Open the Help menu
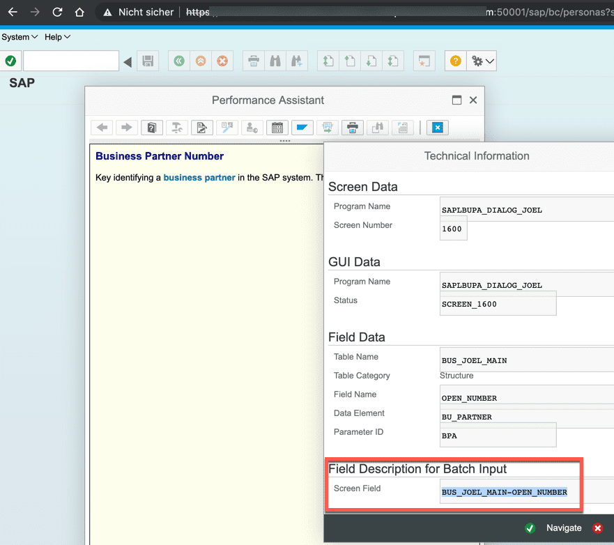 [x=57, y=37]
